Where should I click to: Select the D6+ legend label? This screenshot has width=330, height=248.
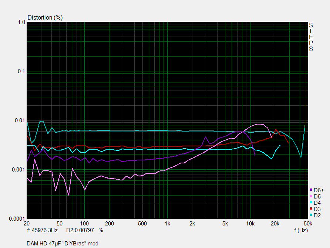319,190
